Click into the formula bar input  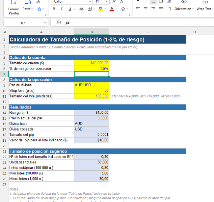point(144,23)
